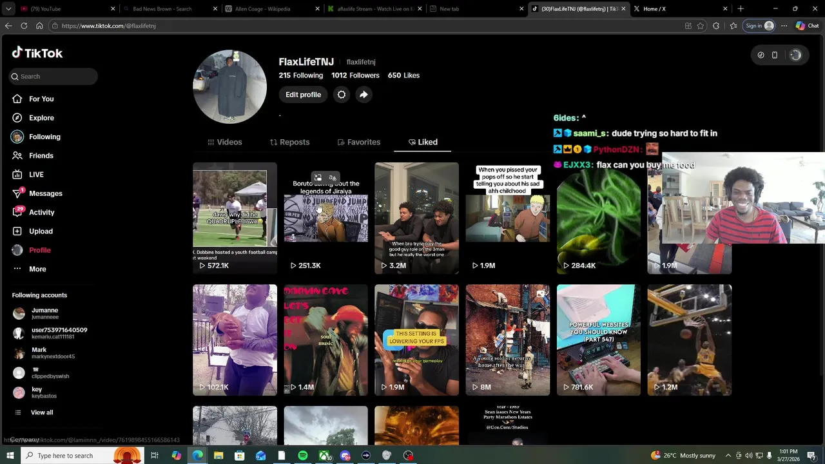Focus the TikTok search field

coord(53,76)
